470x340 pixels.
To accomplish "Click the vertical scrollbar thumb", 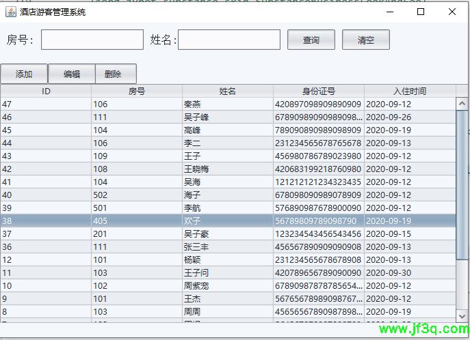I will click(x=462, y=184).
